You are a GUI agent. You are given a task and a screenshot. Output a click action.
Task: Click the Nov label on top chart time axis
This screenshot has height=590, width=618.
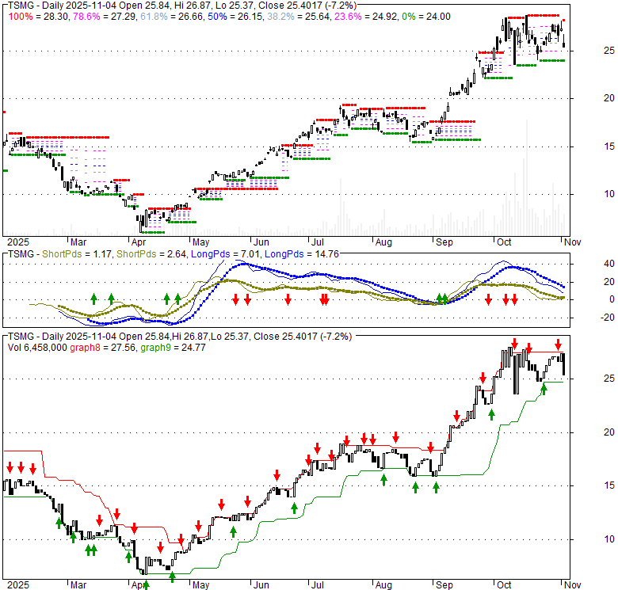[x=572, y=242]
